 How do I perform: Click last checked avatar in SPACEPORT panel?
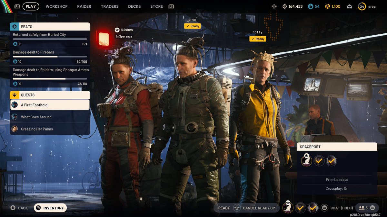tap(331, 161)
